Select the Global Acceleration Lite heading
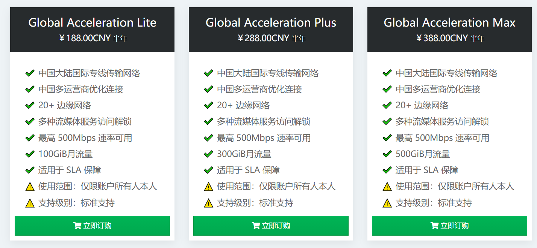The width and height of the screenshot is (537, 248). [92, 22]
